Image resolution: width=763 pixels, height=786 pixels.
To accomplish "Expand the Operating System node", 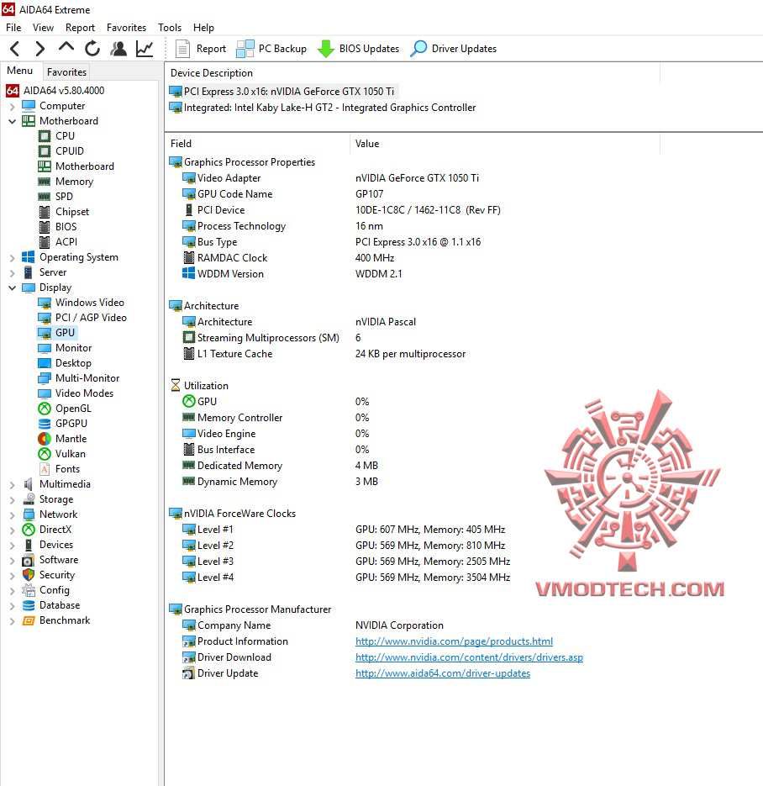I will (12, 257).
